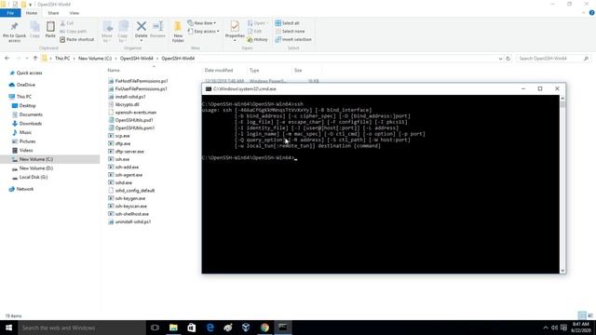Refresh the Explorer folder view
This screenshot has height=335, width=596.
(x=508, y=59)
